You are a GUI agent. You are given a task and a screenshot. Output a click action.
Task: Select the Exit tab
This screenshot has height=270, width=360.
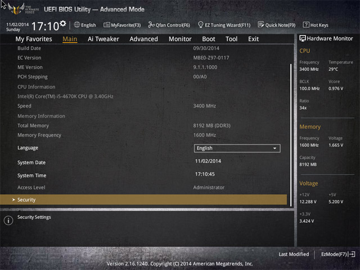(x=254, y=39)
